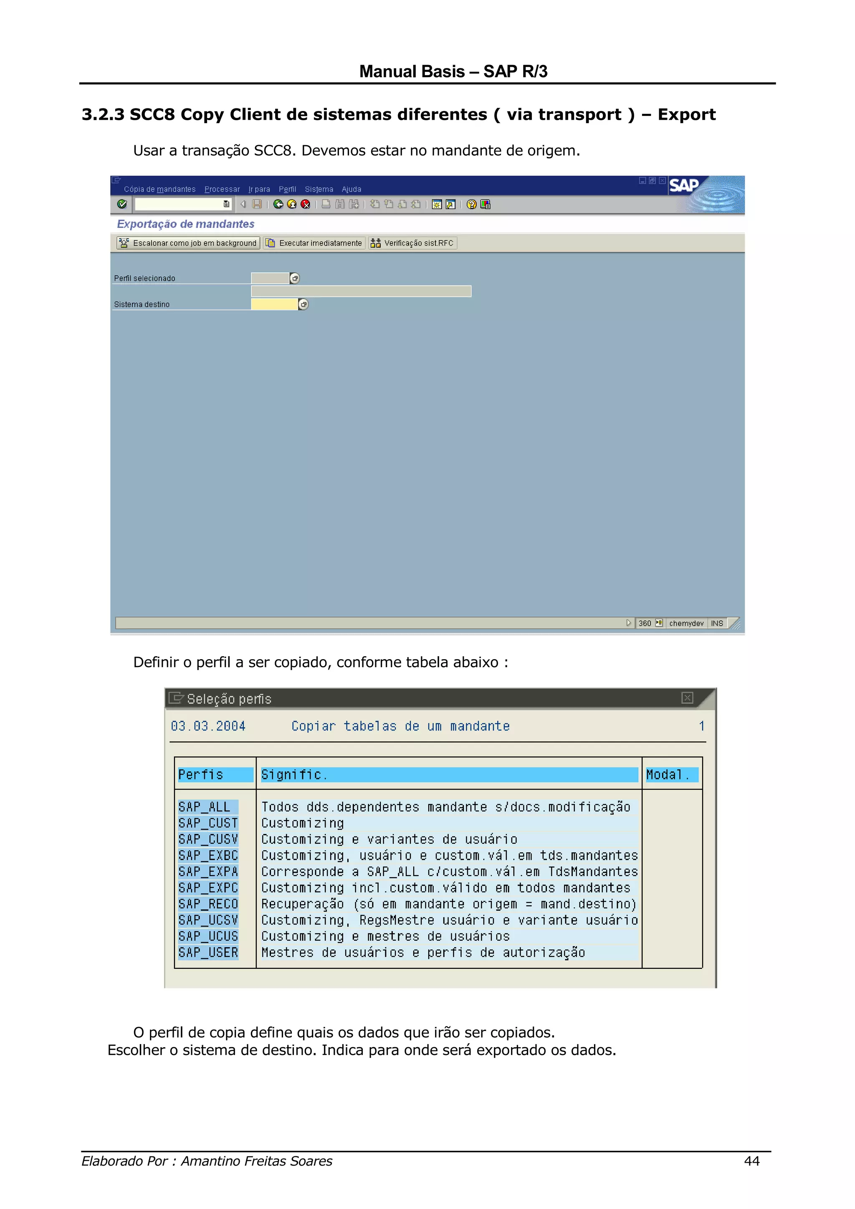Click the Perfis column header
Image resolution: width=855 pixels, height=1209 pixels.
215,775
